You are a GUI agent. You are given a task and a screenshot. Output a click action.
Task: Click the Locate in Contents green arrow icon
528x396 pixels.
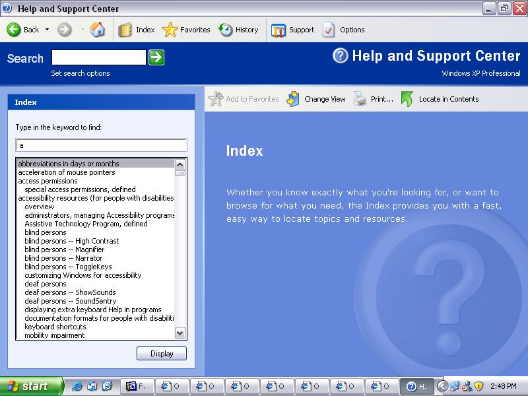[407, 99]
